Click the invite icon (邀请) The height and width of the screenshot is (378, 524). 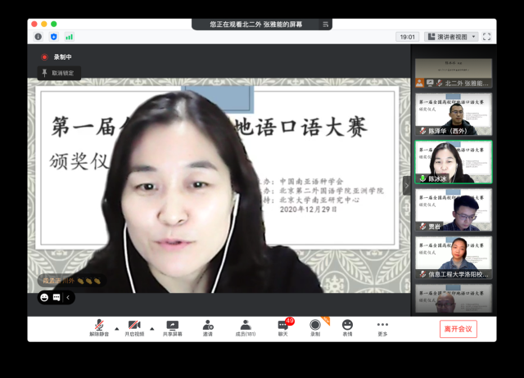[x=208, y=326]
